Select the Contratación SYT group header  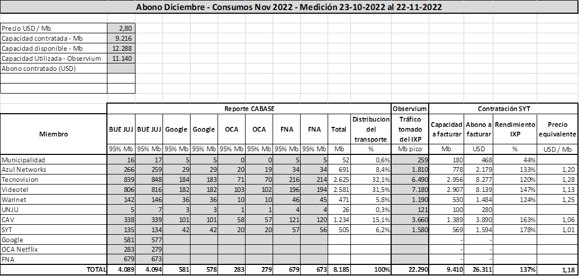503,108
